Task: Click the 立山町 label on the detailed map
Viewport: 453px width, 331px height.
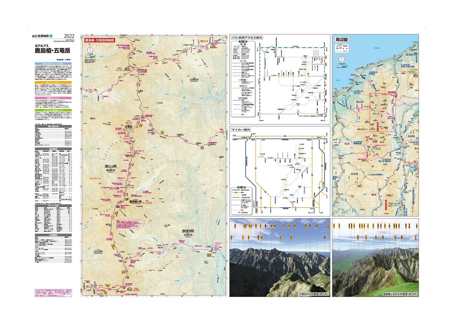Action: (98, 251)
